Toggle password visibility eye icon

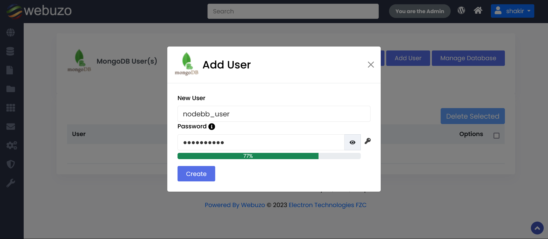352,142
